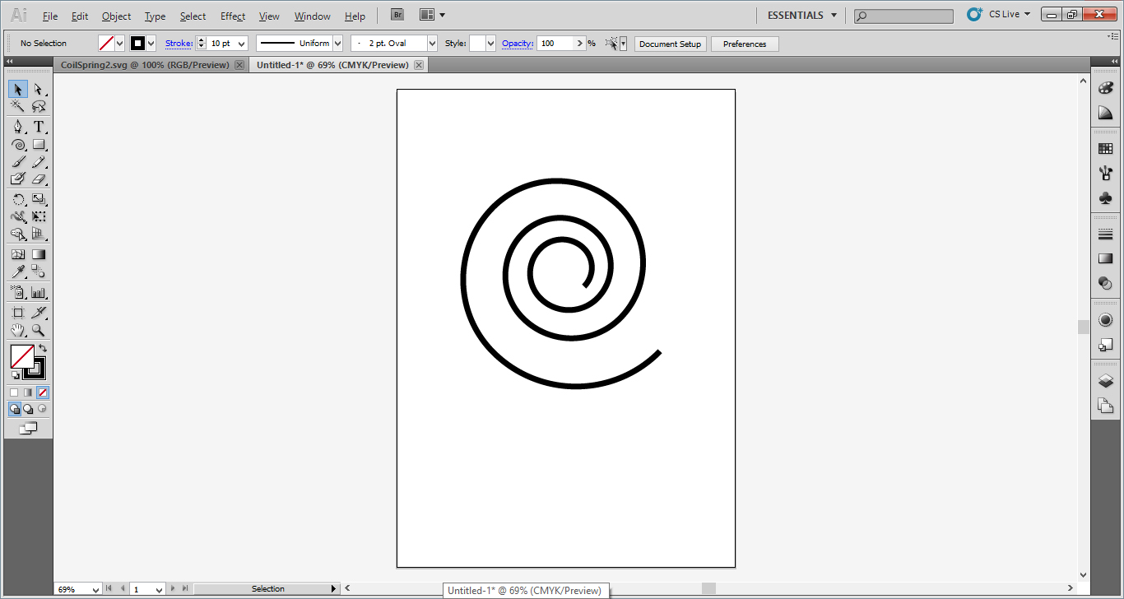Pick the Hand tool
Screen dimensions: 1124x599
(18, 330)
